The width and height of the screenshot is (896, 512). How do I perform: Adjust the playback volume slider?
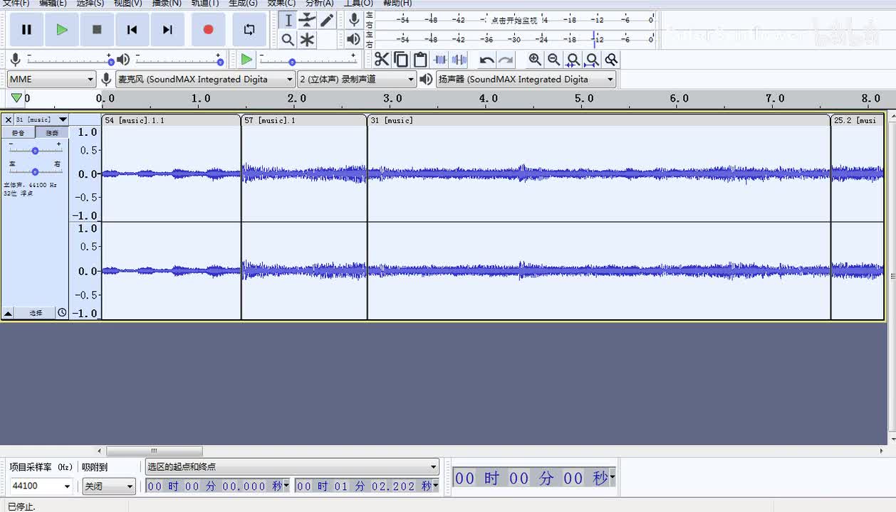(179, 61)
